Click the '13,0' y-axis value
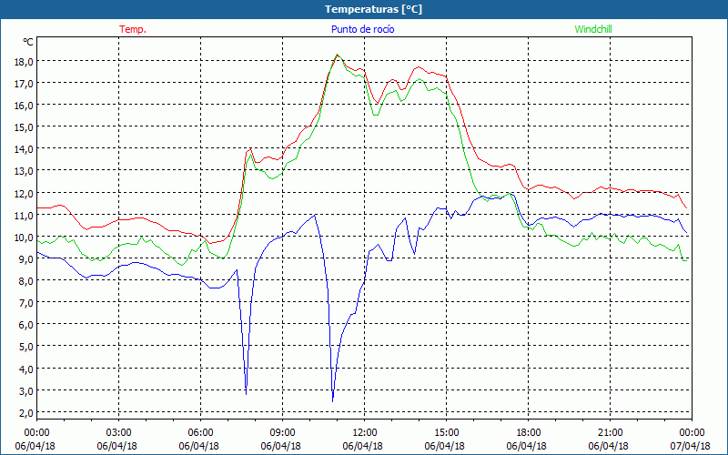The height and width of the screenshot is (455, 728). (x=24, y=171)
